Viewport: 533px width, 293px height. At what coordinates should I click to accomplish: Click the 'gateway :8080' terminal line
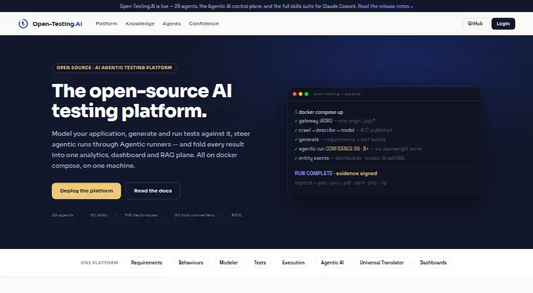(335, 121)
